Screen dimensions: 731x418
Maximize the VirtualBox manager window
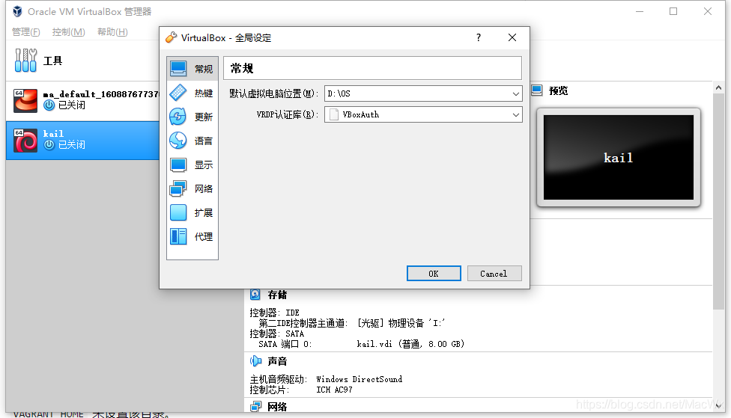[x=673, y=11]
